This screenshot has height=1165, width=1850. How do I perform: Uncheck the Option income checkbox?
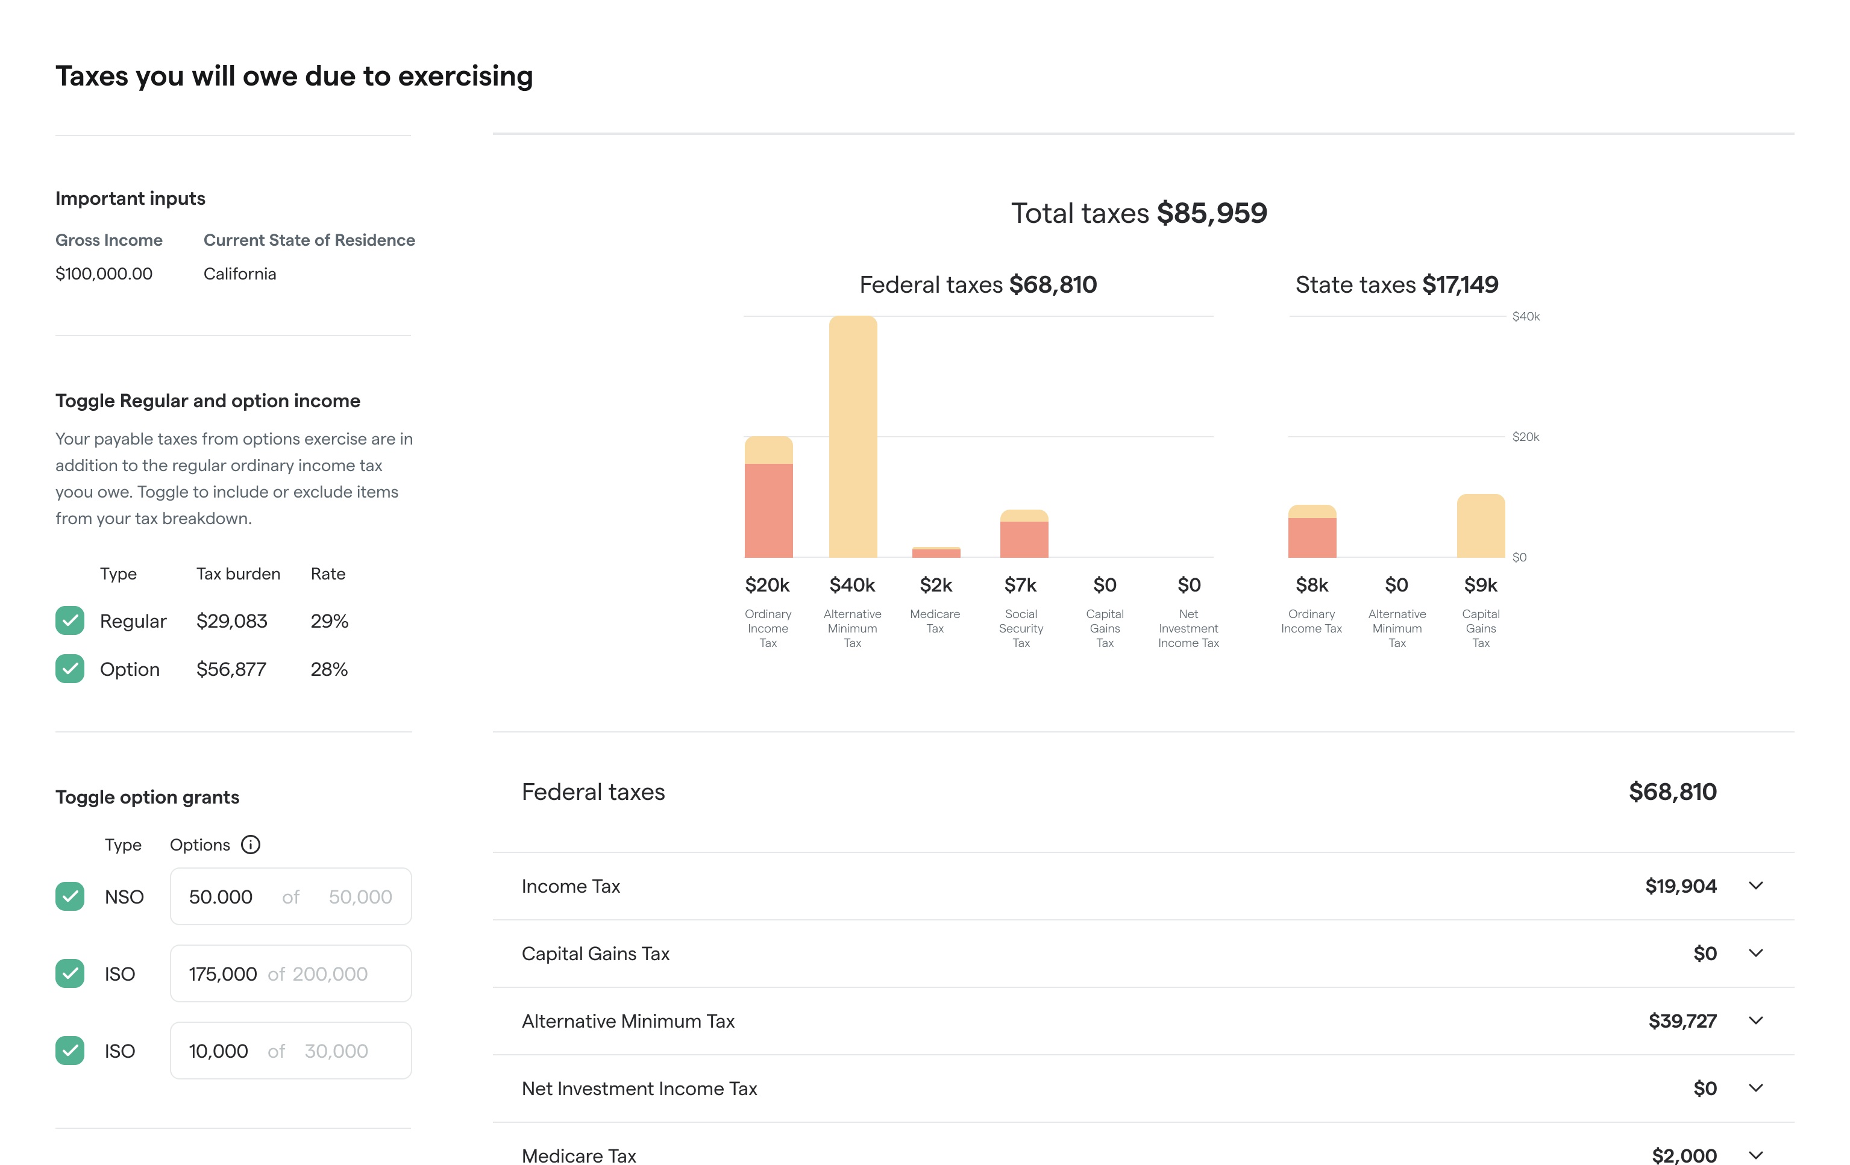pyautogui.click(x=70, y=669)
